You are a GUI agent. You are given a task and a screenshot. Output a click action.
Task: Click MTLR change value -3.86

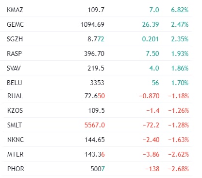tap(151, 154)
